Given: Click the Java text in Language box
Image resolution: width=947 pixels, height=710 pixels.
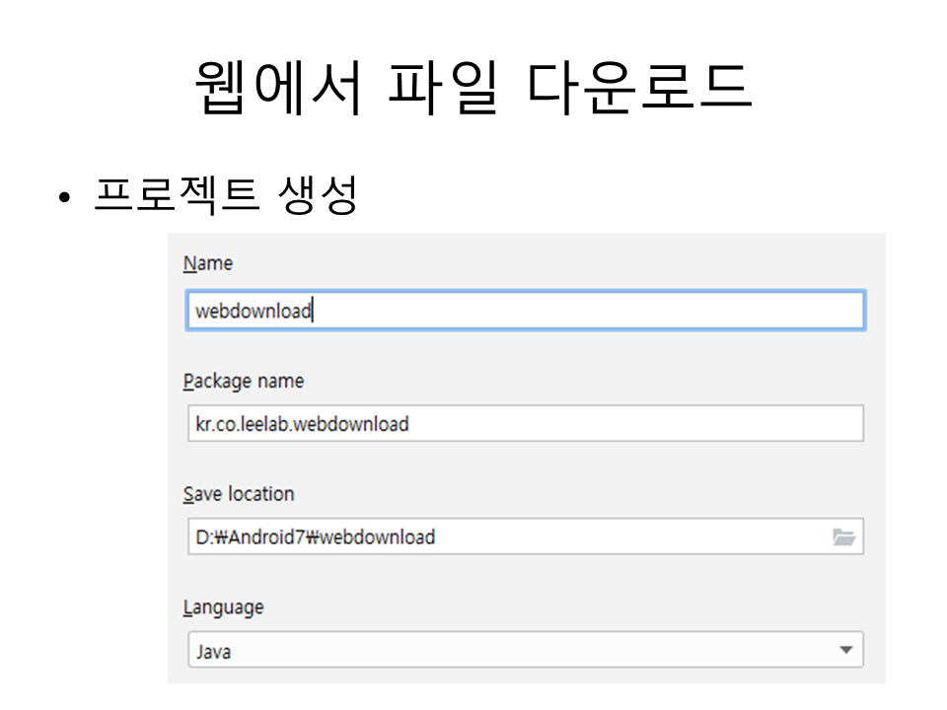Looking at the screenshot, I should pyautogui.click(x=213, y=651).
